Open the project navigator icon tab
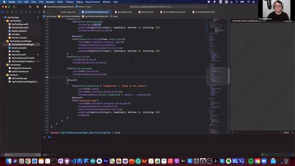The height and width of the screenshot is (166, 295). (x=3, y=12)
